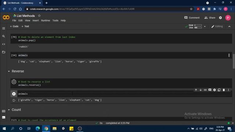Open Windows taskbar search
This screenshot has height=132, width=235.
12,129
